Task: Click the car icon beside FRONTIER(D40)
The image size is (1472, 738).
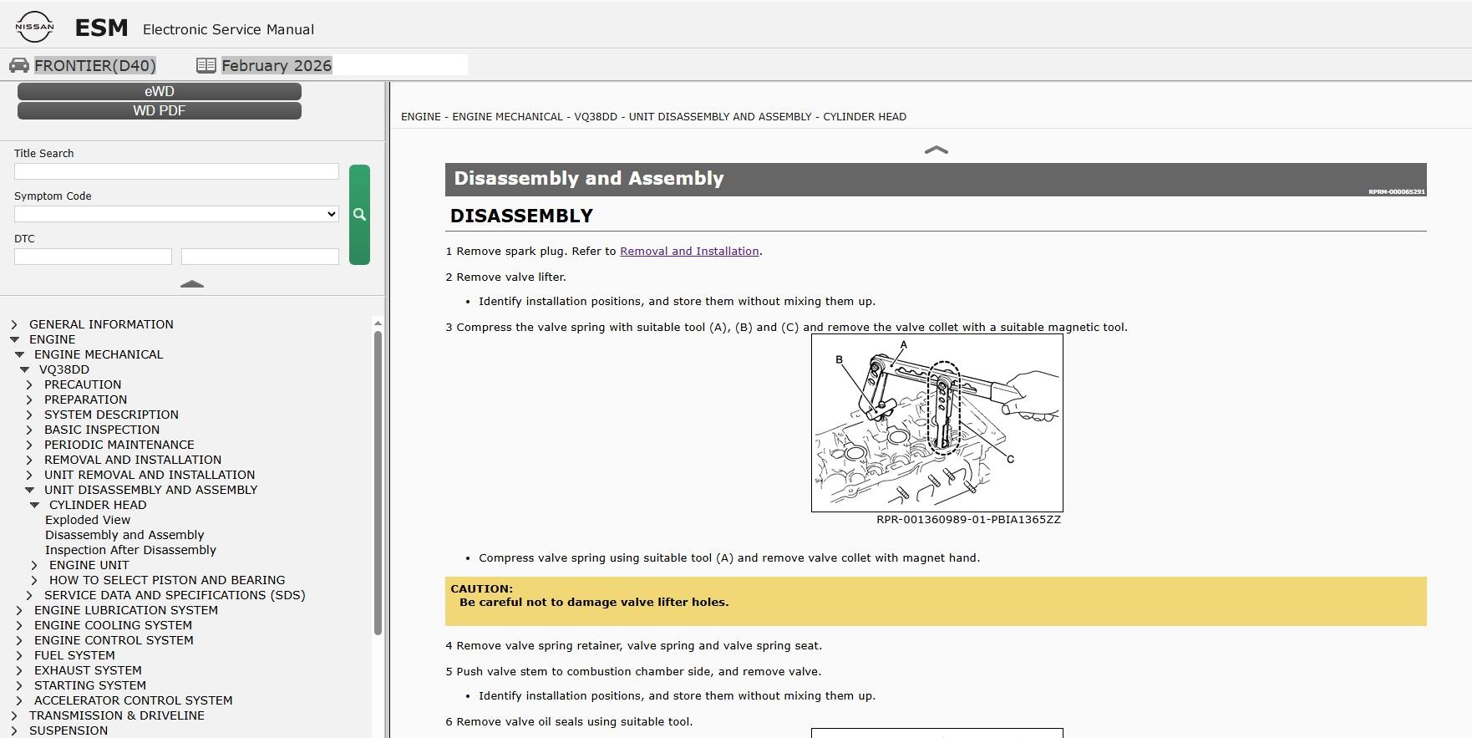Action: tap(18, 65)
